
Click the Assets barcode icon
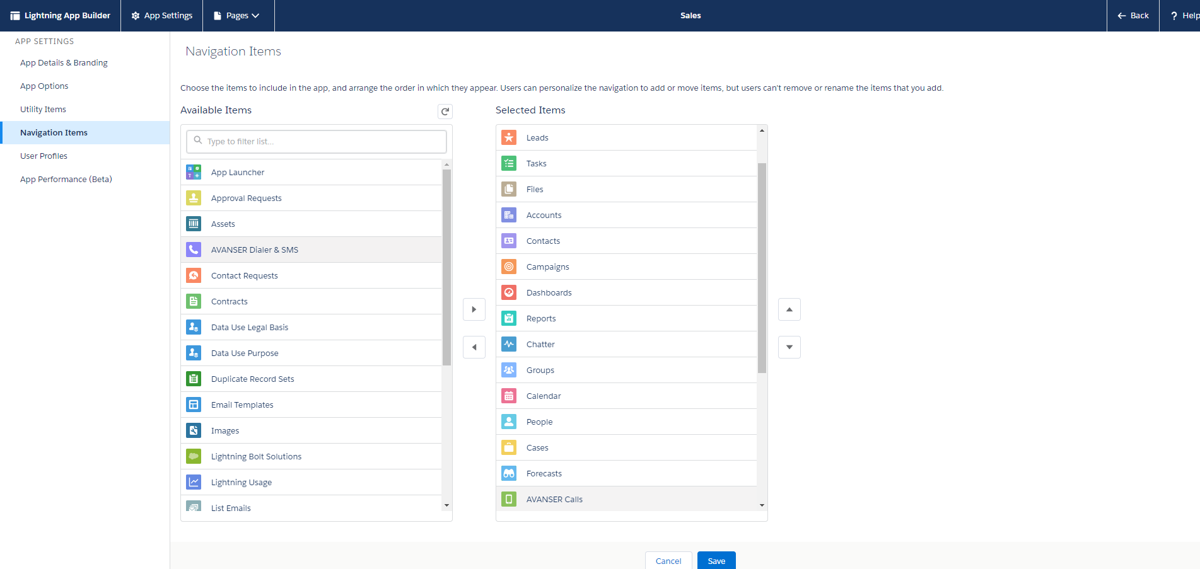coord(194,224)
